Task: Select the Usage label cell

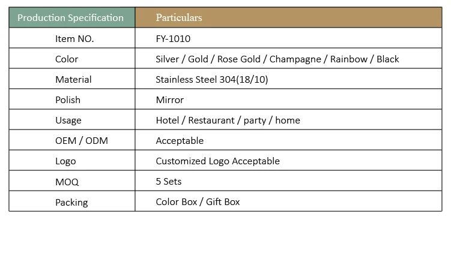Action: click(x=68, y=120)
